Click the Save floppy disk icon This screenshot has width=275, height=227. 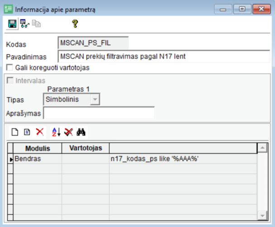(12, 24)
